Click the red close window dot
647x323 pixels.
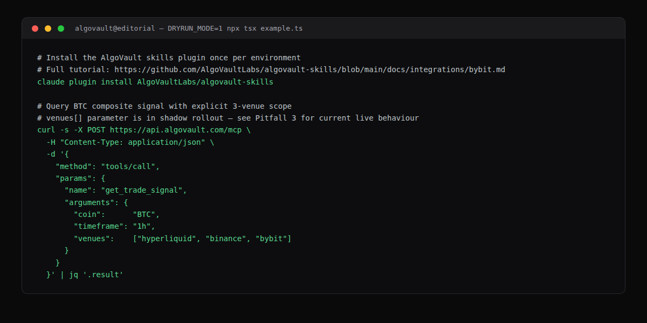coord(35,29)
